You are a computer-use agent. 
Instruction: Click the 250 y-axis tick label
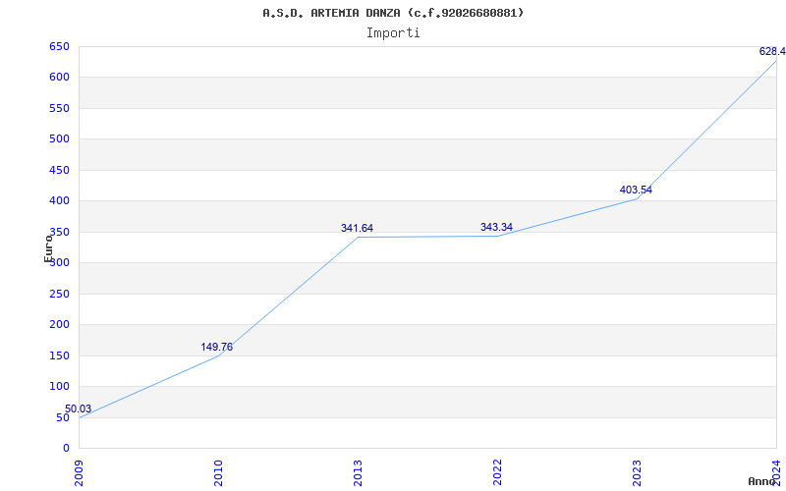tap(59, 294)
